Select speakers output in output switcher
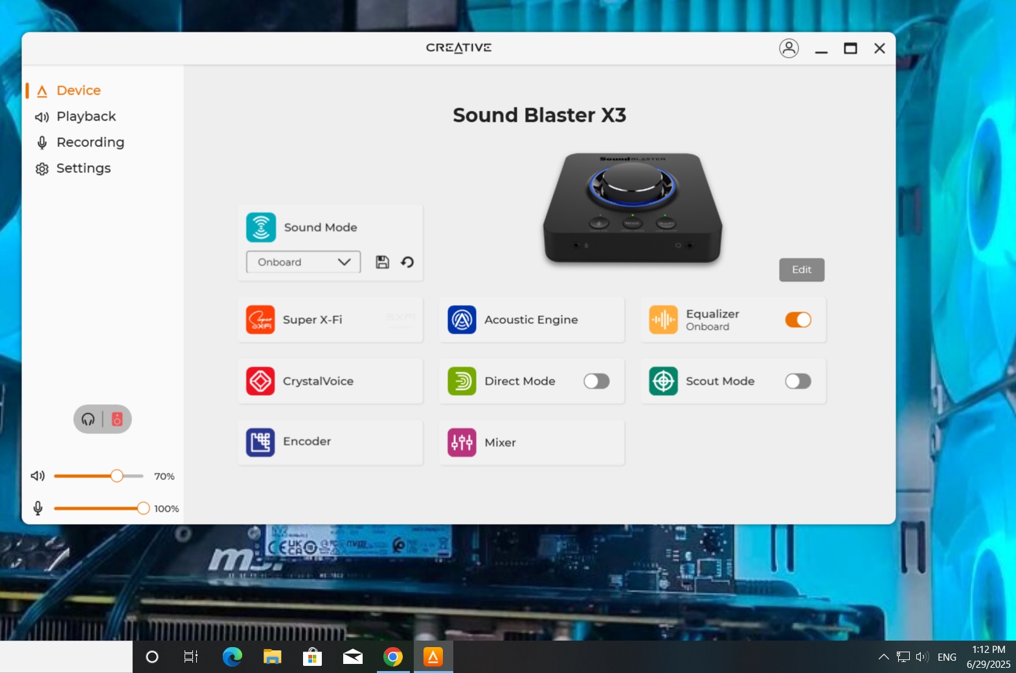Viewport: 1016px width, 673px height. 117,419
